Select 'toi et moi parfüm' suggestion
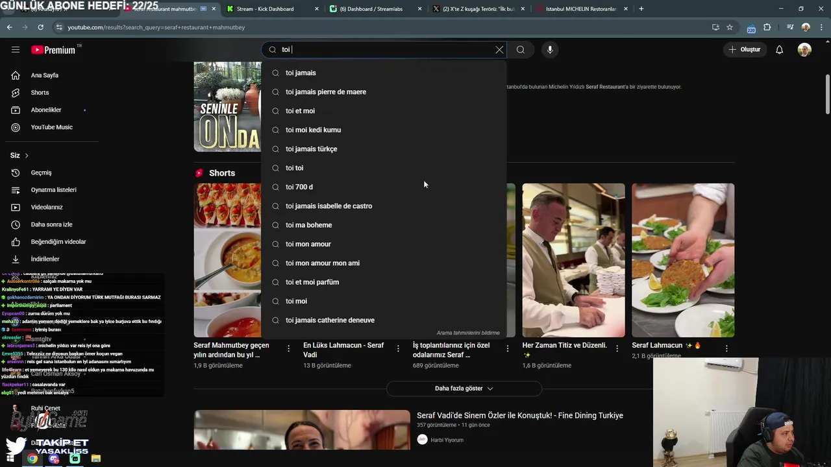 [x=384, y=282]
